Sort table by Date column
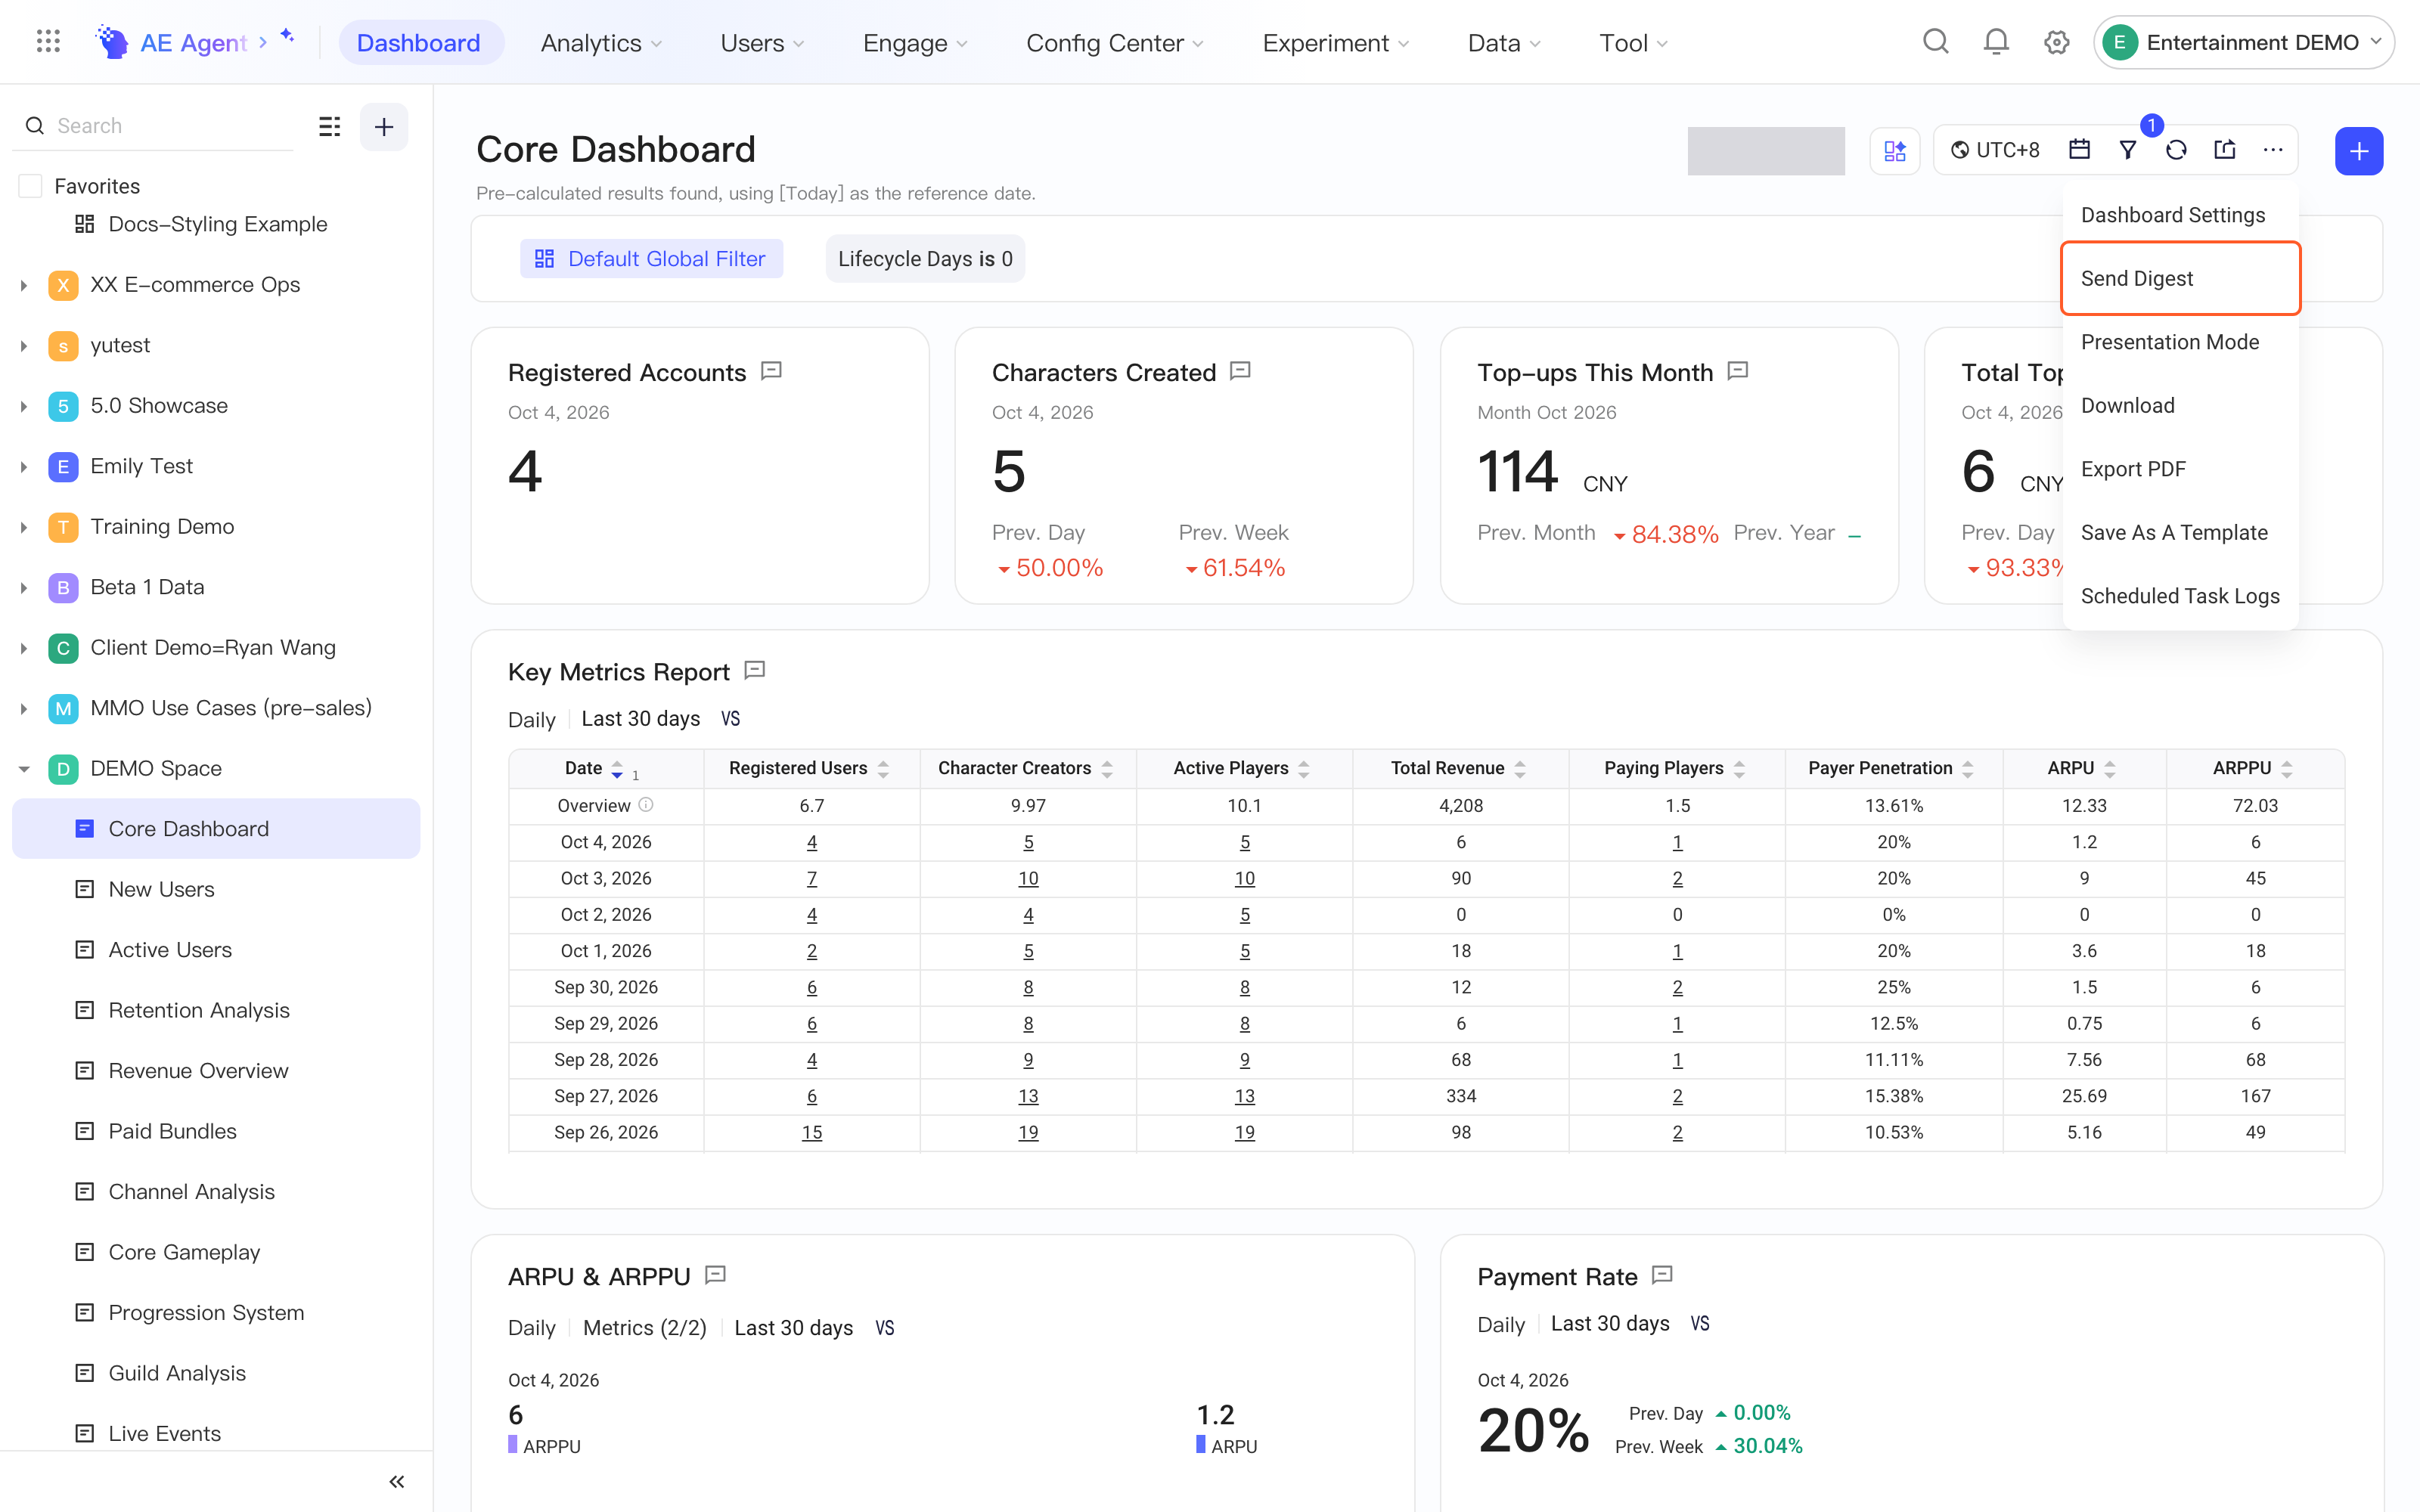 pos(617,769)
